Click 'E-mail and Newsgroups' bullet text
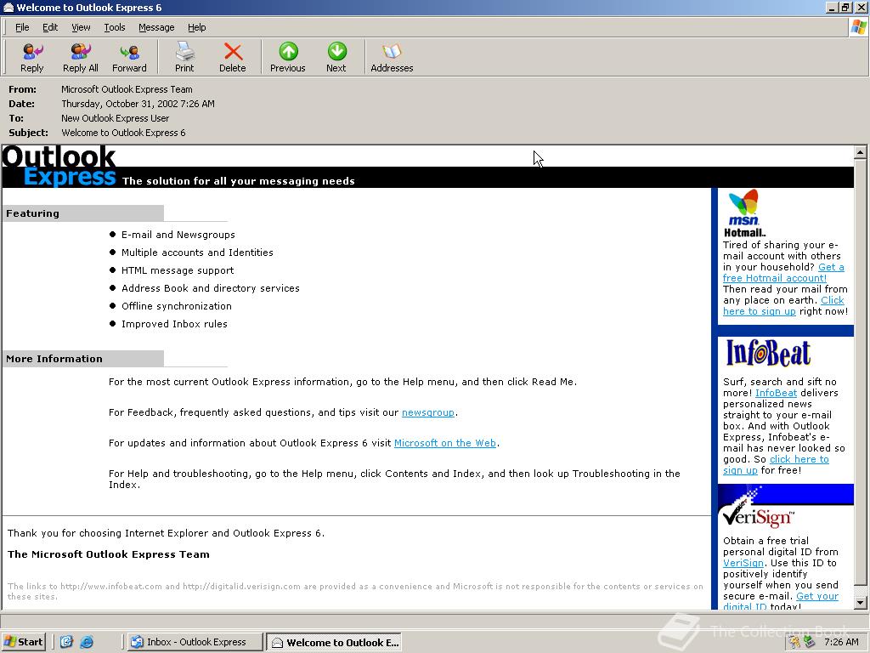Viewport: 870px width, 653px height. [x=178, y=235]
